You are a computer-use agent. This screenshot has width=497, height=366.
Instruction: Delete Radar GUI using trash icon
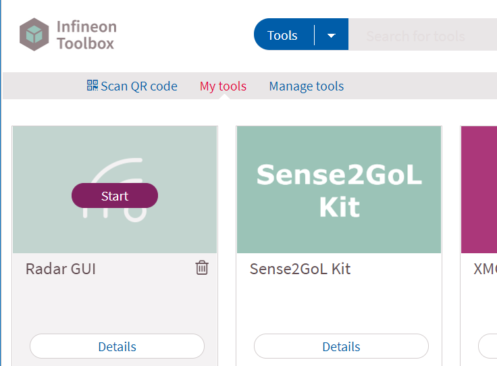tap(202, 267)
